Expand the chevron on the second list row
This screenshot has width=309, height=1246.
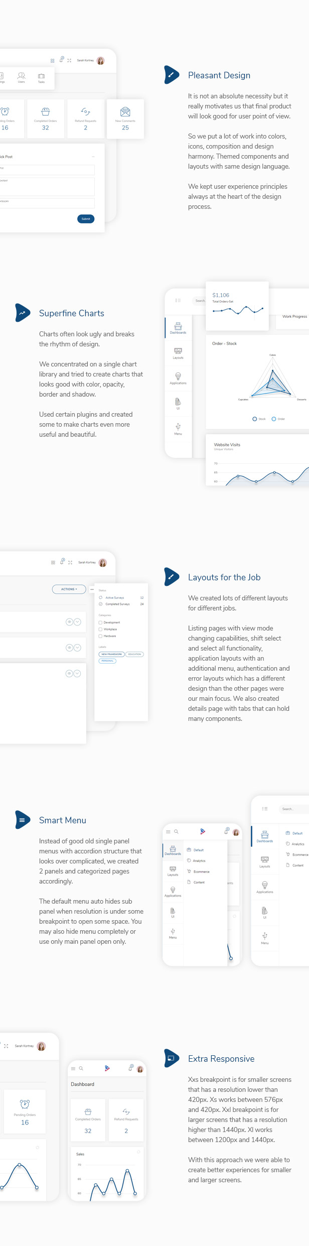(77, 648)
